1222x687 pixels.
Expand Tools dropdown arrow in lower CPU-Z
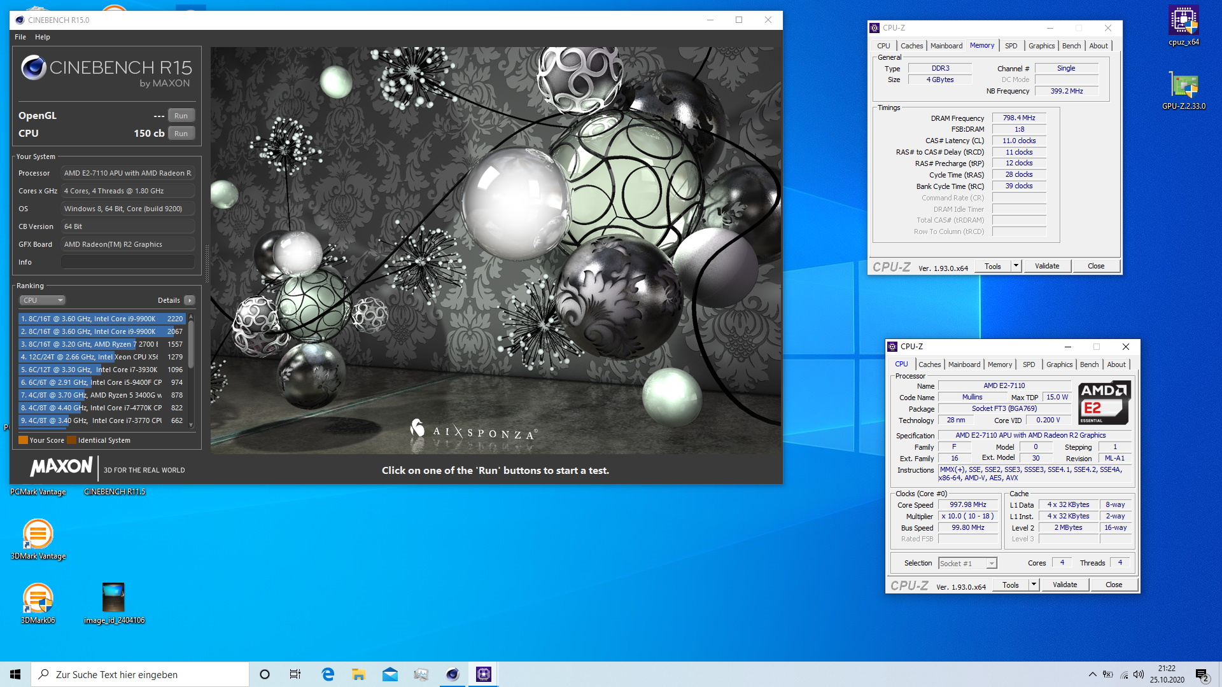pyautogui.click(x=1034, y=585)
